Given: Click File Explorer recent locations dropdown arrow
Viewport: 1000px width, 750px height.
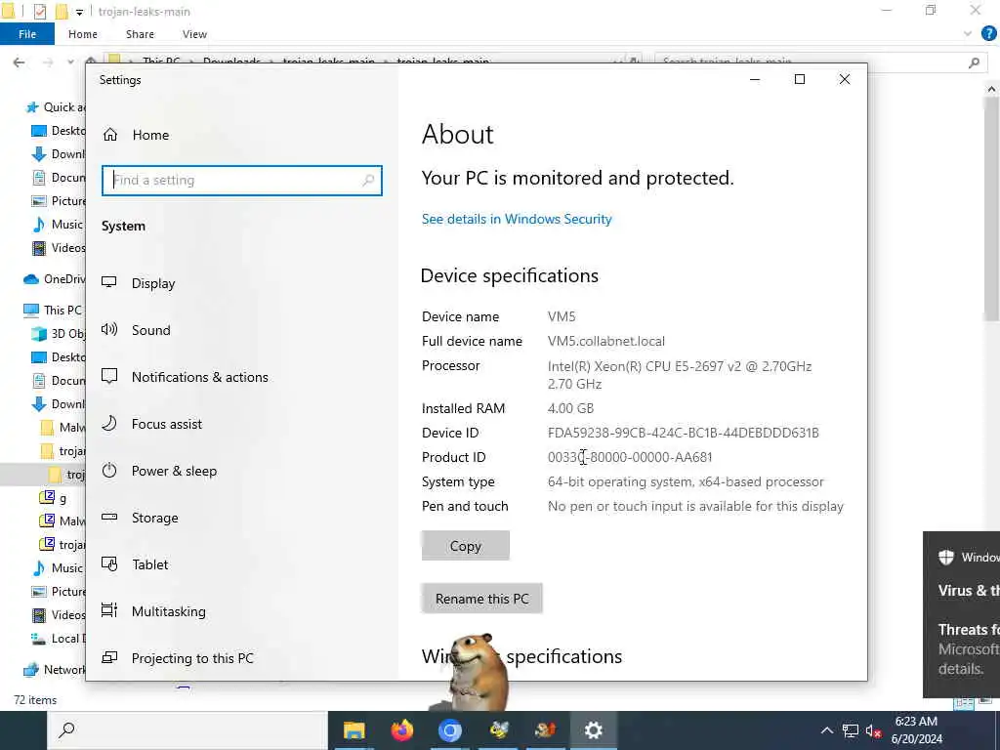Looking at the screenshot, I should click(x=70, y=62).
